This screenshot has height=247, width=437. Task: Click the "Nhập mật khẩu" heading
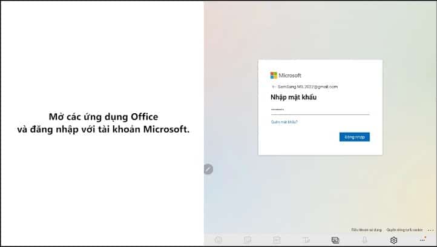(x=294, y=97)
